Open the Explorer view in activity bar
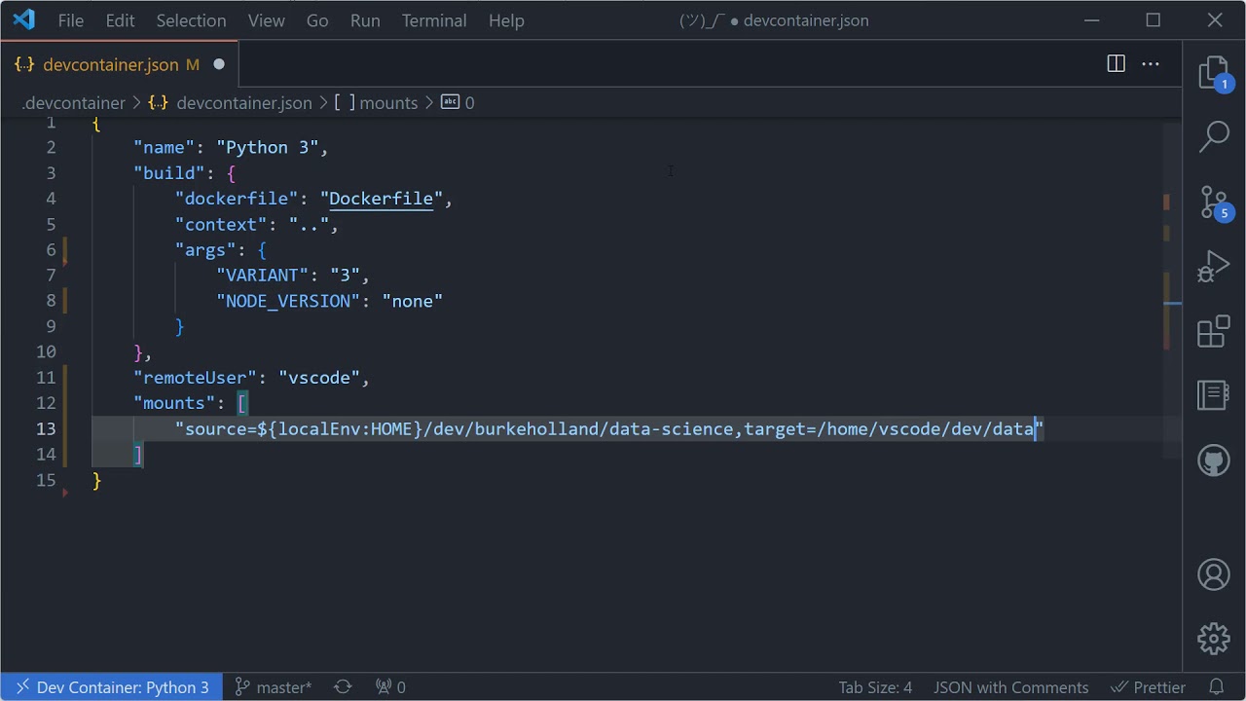This screenshot has width=1246, height=701. pos(1214,73)
